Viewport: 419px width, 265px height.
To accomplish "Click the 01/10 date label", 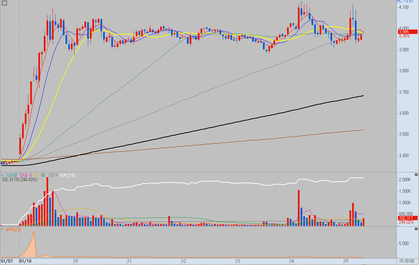I will point(25,261).
